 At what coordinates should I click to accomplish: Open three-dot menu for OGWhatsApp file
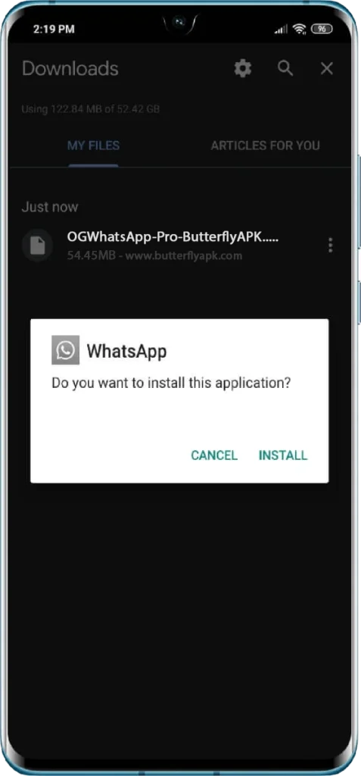click(330, 245)
